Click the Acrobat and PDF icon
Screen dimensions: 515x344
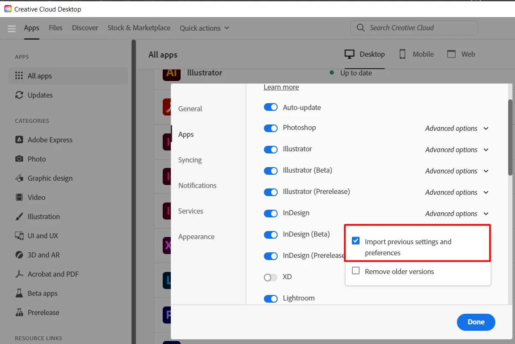[19, 274]
